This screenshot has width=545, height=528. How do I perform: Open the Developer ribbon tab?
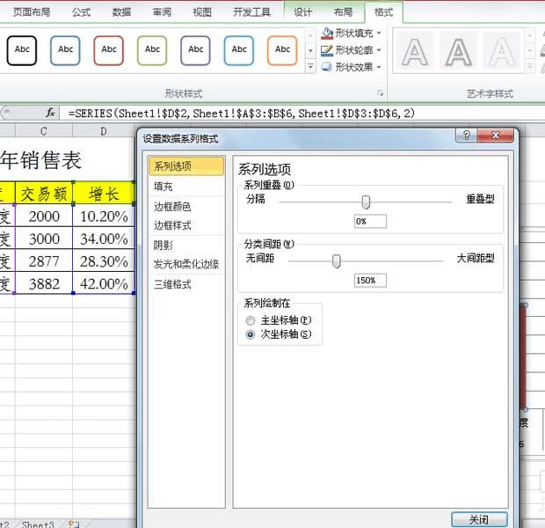[251, 12]
